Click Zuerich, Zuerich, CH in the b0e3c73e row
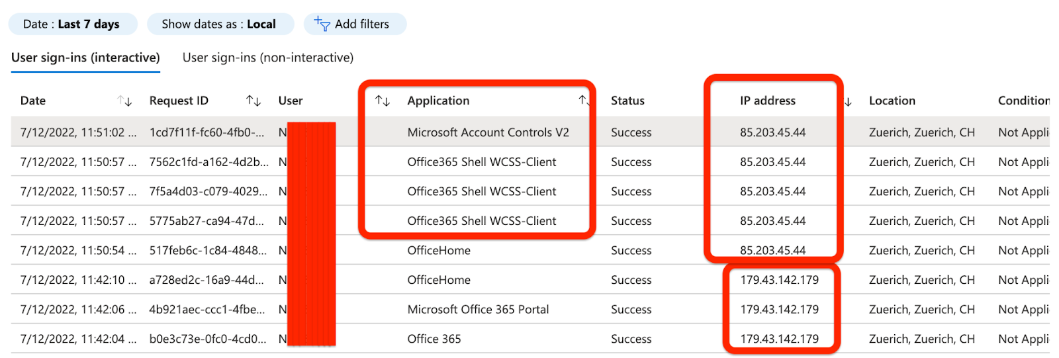This screenshot has width=1059, height=358. point(922,339)
